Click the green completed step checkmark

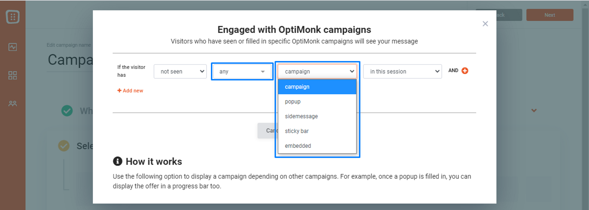click(x=67, y=111)
